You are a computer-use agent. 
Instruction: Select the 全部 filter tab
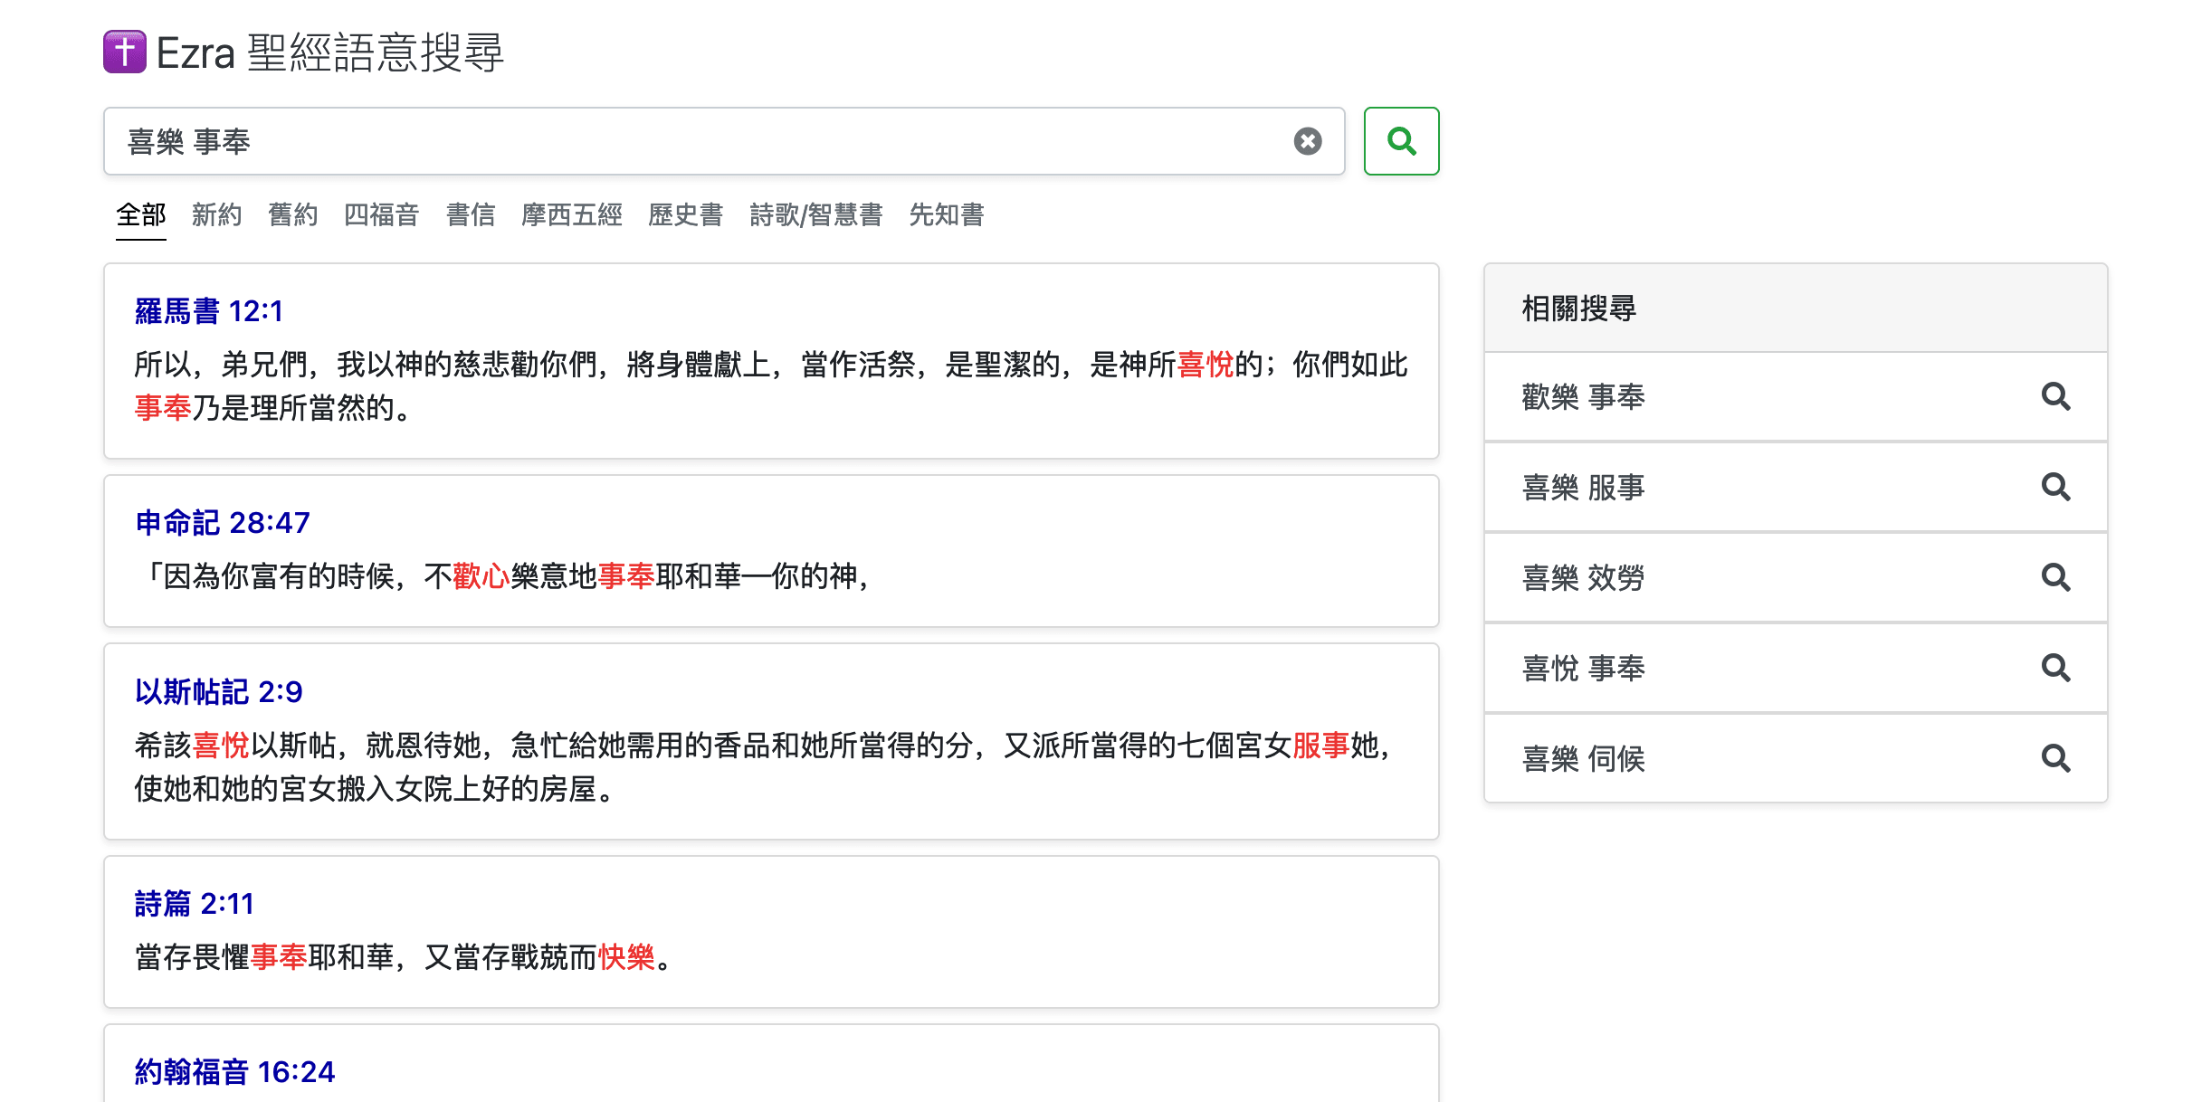click(x=141, y=215)
